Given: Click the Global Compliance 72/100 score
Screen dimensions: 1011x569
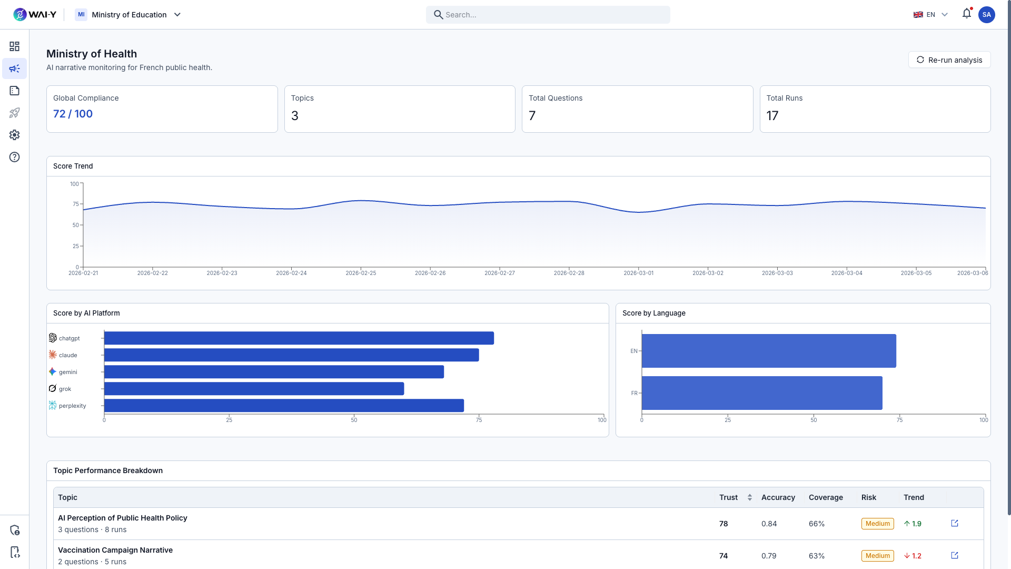Looking at the screenshot, I should pos(72,113).
